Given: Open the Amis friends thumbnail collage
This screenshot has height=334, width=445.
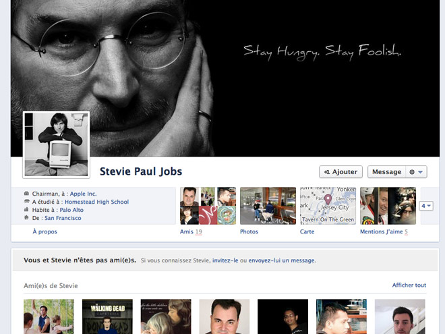Looking at the screenshot, I should 208,206.
